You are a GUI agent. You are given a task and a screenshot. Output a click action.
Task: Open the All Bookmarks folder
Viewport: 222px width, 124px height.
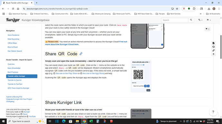[x=213, y=14]
